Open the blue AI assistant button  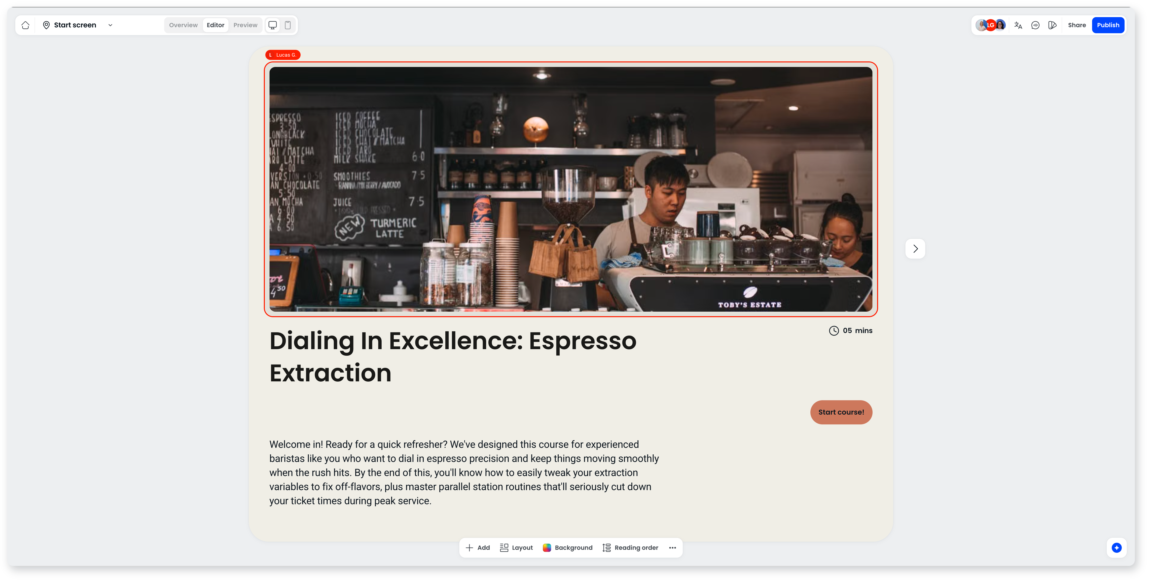[x=1117, y=548]
